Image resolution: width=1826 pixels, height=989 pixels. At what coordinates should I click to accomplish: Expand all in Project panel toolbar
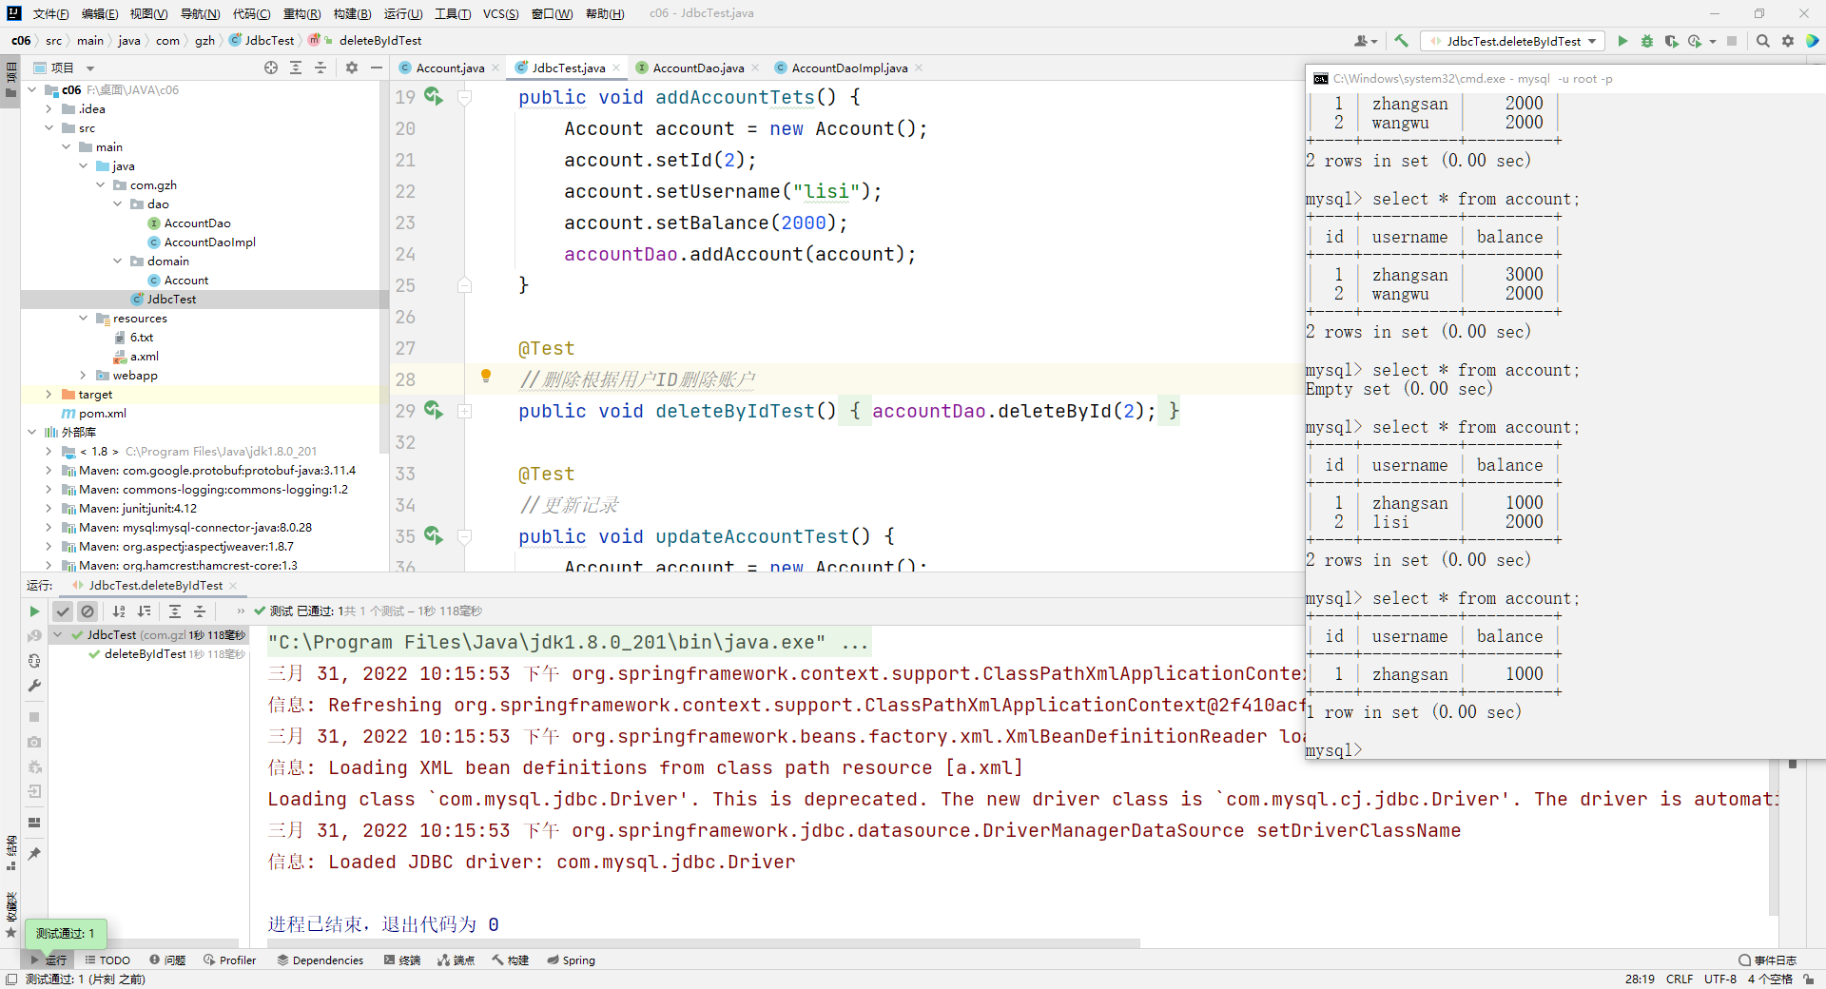tap(296, 68)
